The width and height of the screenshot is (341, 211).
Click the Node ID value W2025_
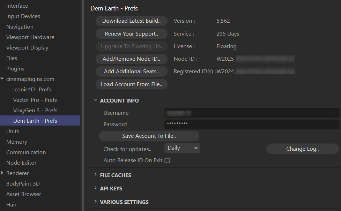pos(226,59)
